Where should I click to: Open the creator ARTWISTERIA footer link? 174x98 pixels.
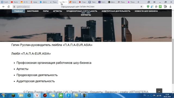tap(134, 92)
